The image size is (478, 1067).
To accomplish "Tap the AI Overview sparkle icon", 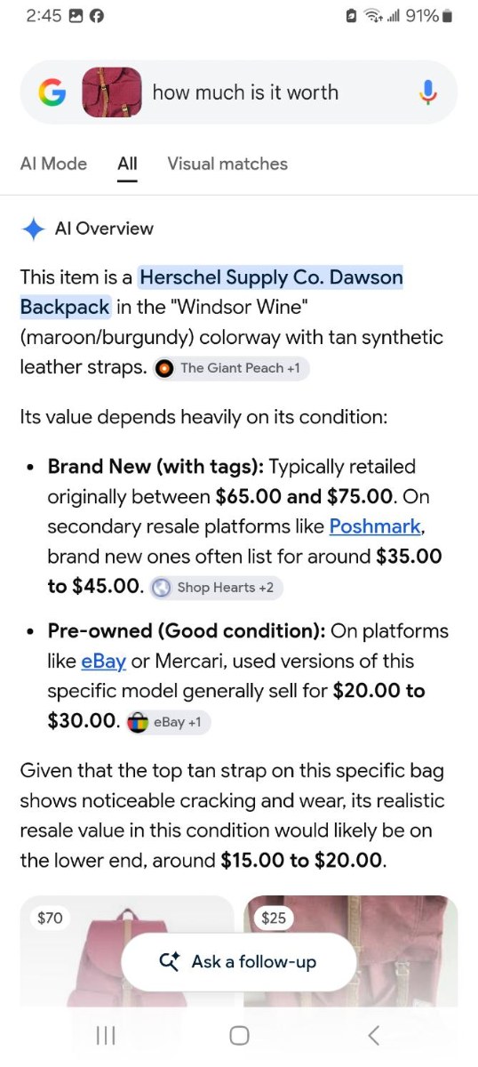I will point(34,229).
